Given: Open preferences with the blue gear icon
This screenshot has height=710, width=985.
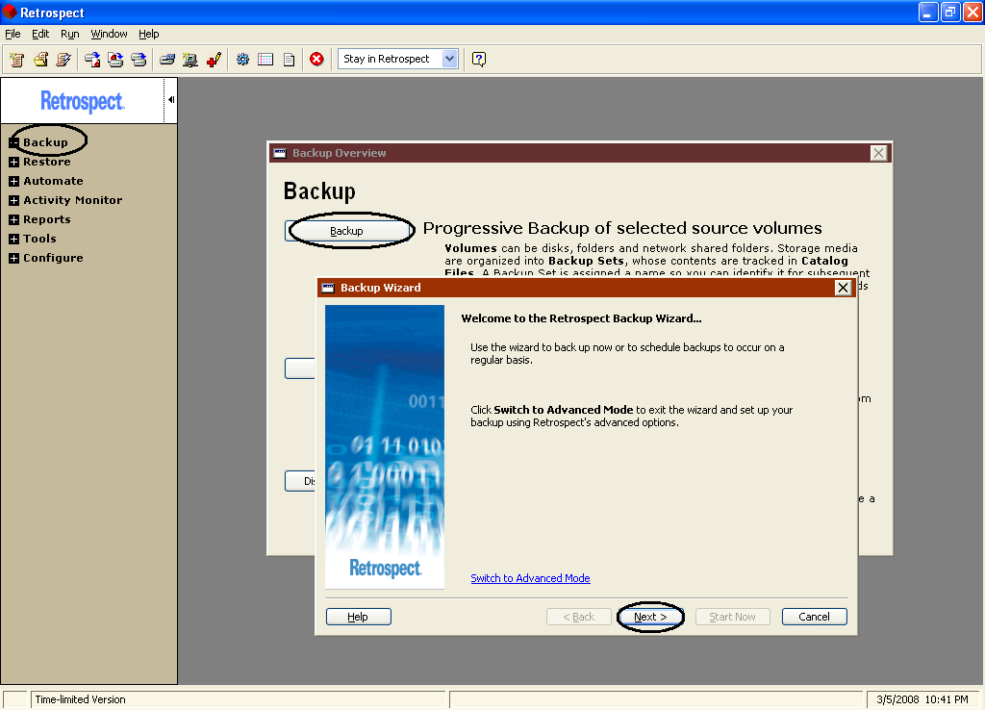Looking at the screenshot, I should [242, 59].
